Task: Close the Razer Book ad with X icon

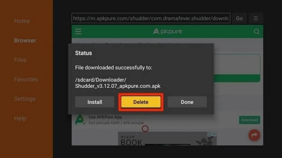Action: (x=214, y=134)
